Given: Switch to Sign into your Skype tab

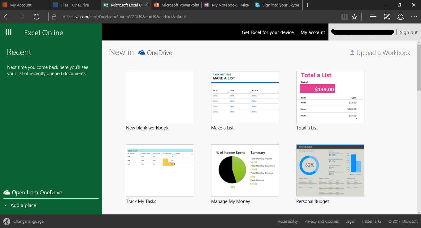Looking at the screenshot, I should click(277, 5).
